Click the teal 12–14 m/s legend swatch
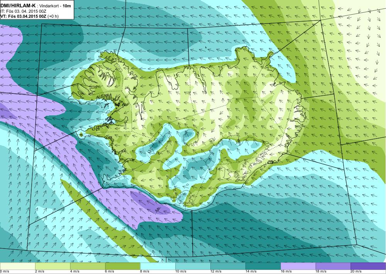The width and height of the screenshot is (386, 274). 228,266
